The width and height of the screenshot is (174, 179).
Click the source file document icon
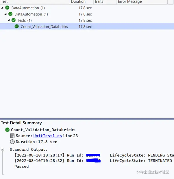coord(12,136)
